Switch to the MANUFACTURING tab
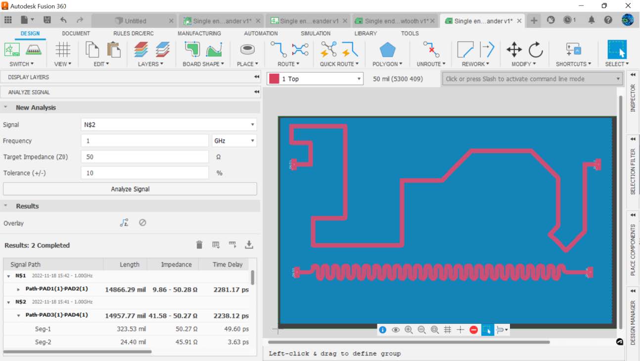 pyautogui.click(x=199, y=33)
